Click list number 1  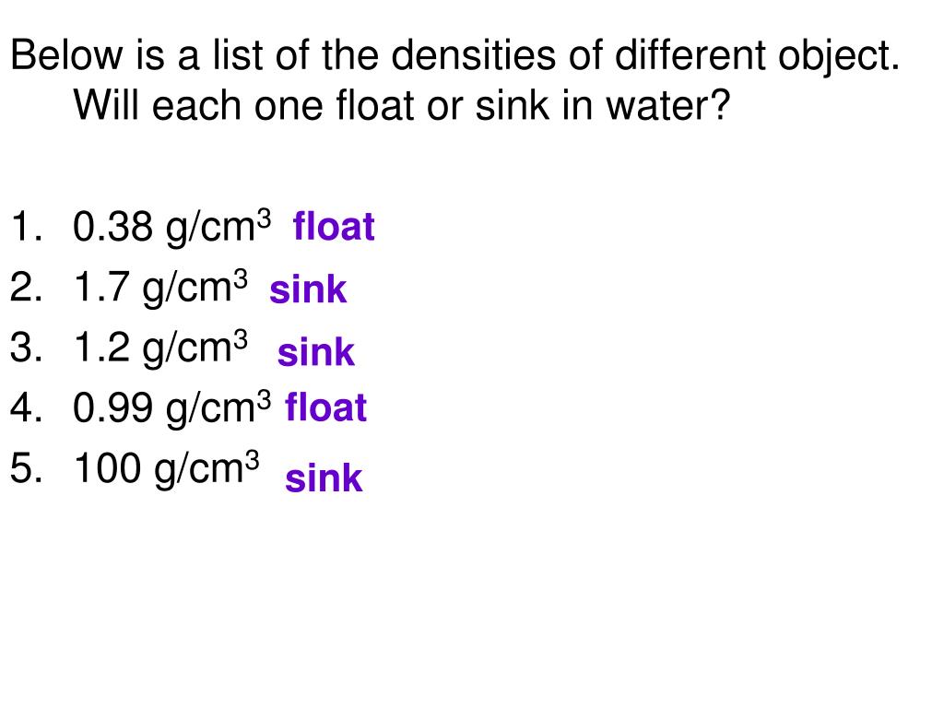(x=27, y=227)
